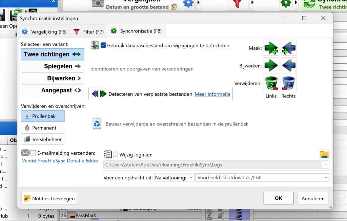This screenshot has width=347, height=221.
Task: Enable Gebruik databasebestand checkbox
Action: pos(103,45)
